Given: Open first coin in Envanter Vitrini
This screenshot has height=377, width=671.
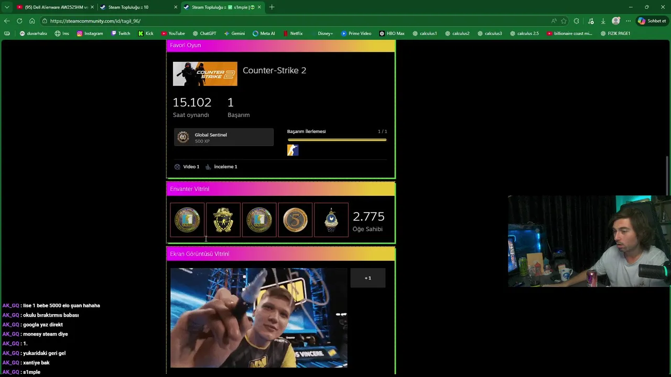Looking at the screenshot, I should coord(187,220).
